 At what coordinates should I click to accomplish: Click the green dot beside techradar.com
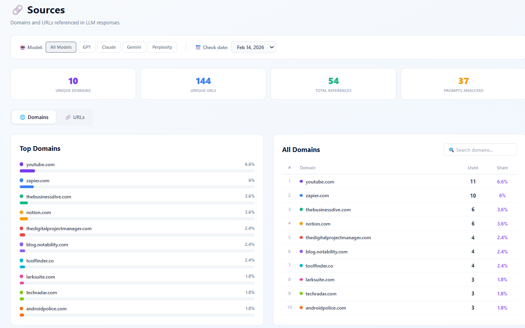(x=22, y=293)
